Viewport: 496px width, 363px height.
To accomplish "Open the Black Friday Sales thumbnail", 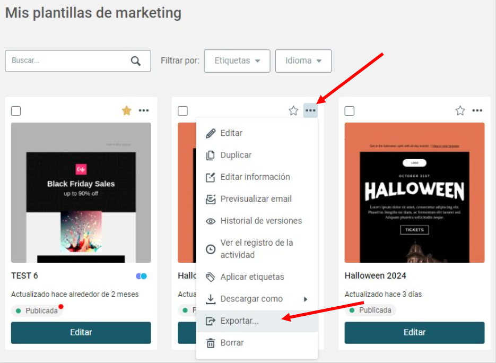I will point(81,193).
